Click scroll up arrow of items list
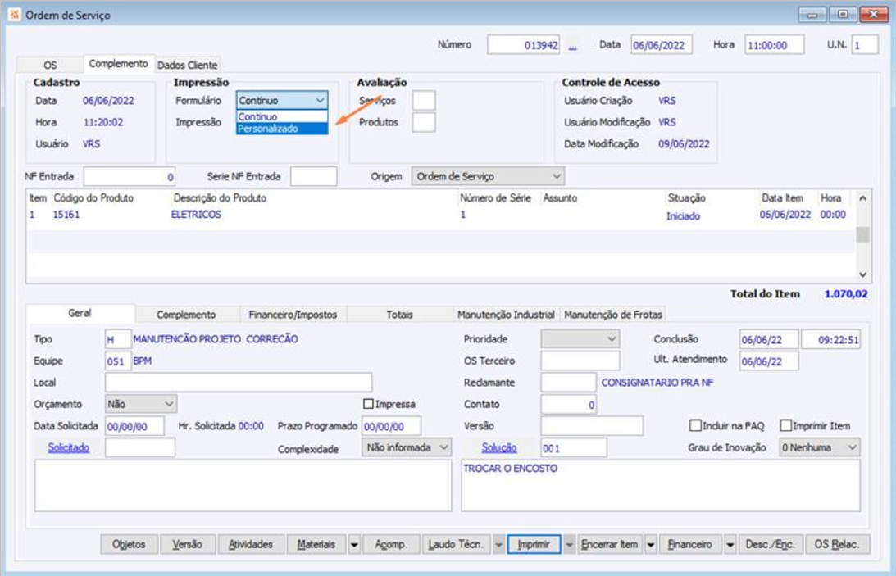This screenshot has height=576, width=896. tap(863, 198)
